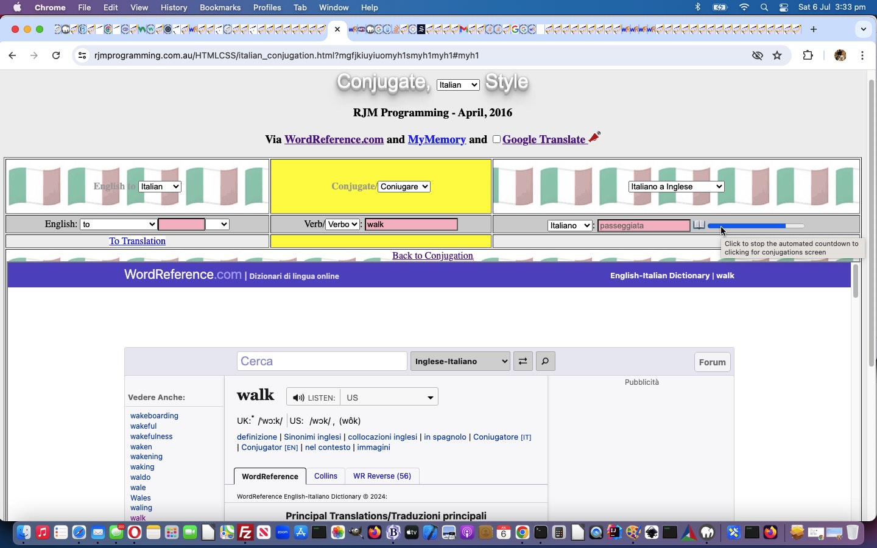Screen dimensions: 877x548
Task: Click the Verb field containing walk
Action: point(411,224)
